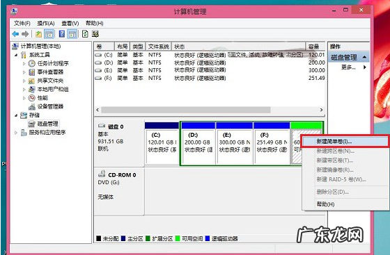Click the drive icon of volume (F:) row
The width and height of the screenshot is (390, 255).
[x=98, y=78]
